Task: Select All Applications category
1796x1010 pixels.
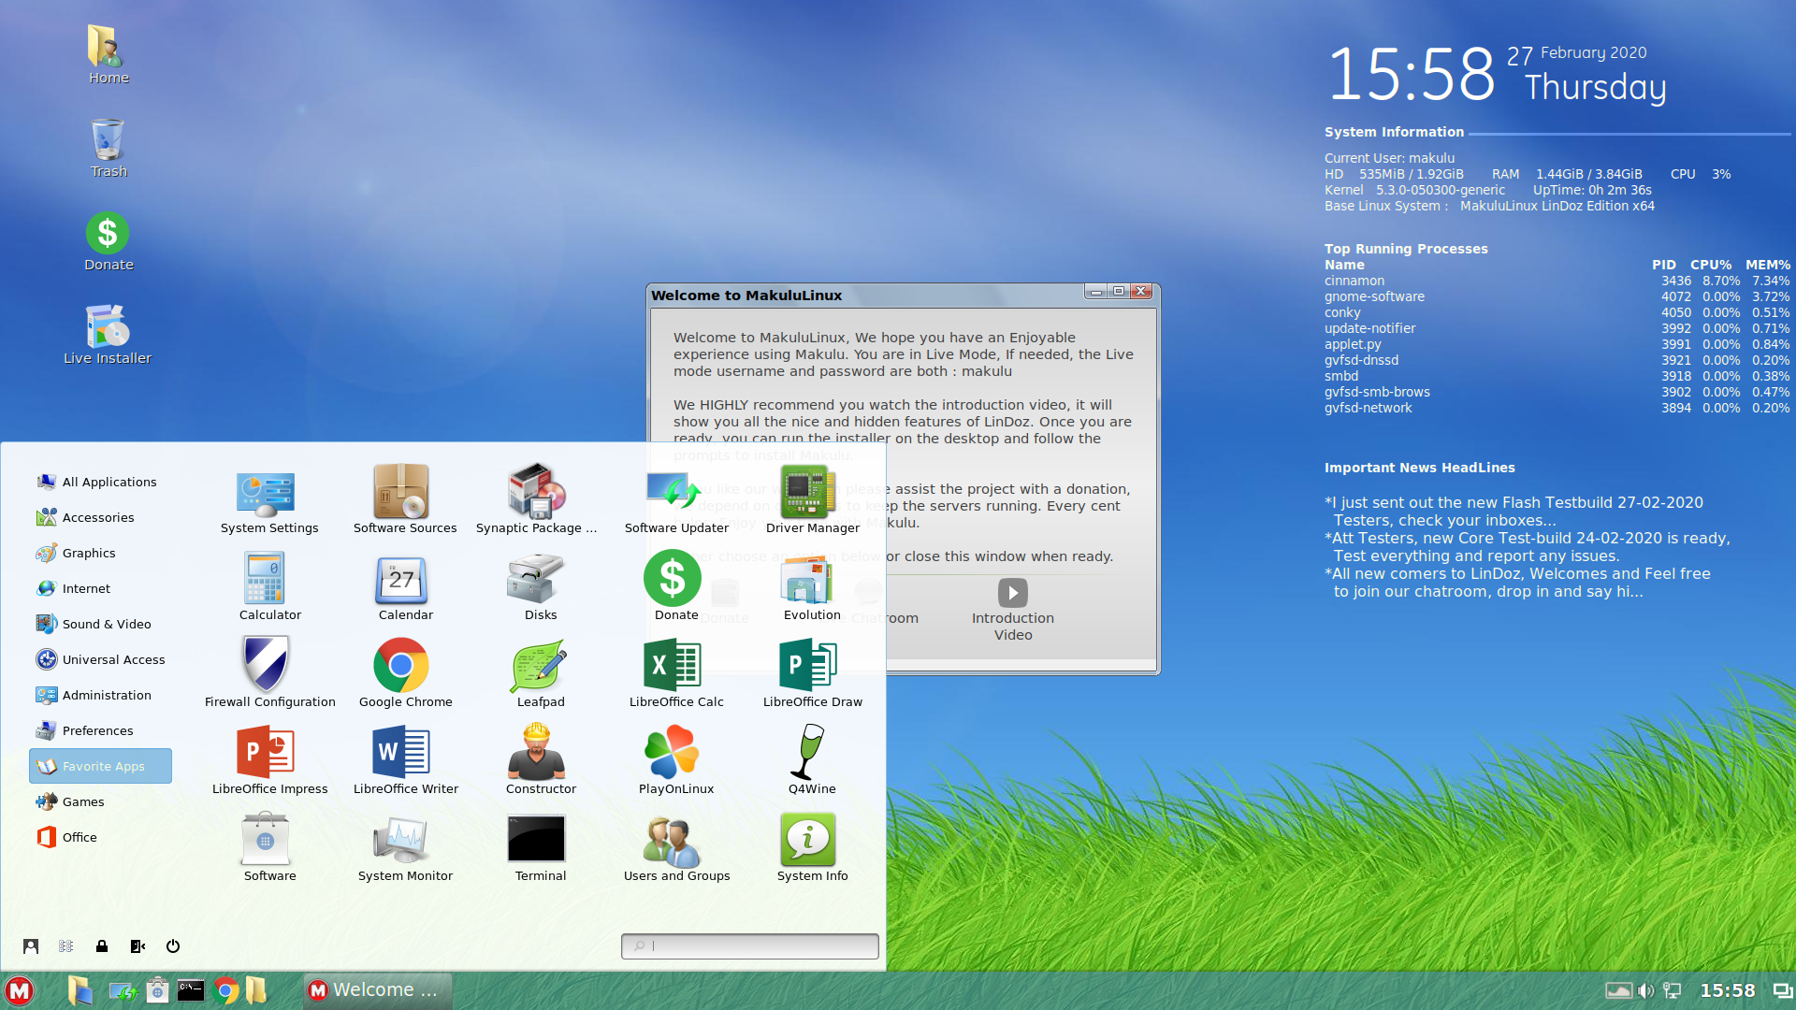Action: click(x=100, y=482)
